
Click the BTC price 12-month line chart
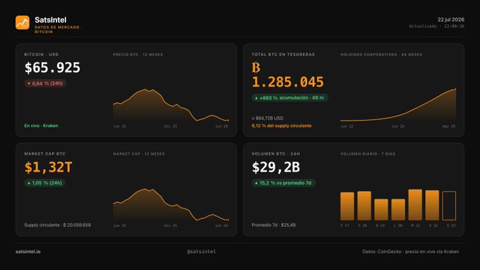(x=171, y=106)
